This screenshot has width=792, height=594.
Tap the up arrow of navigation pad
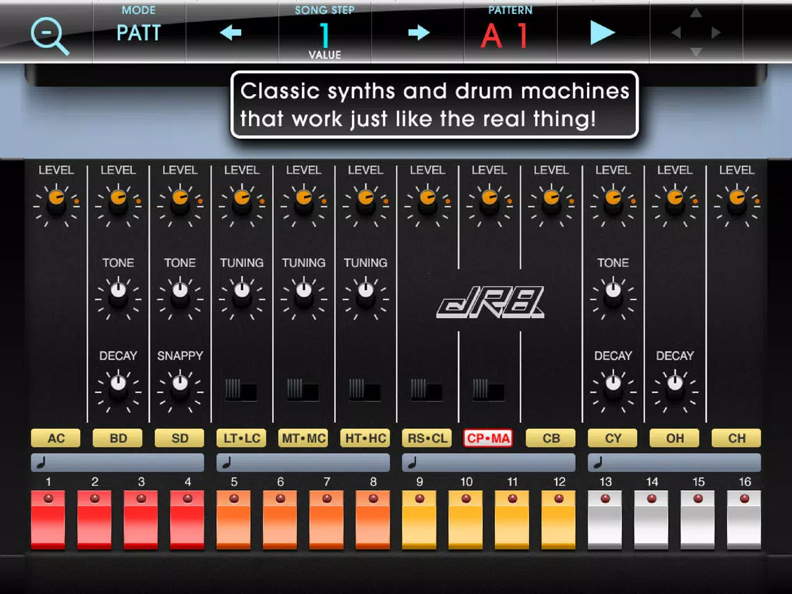coord(696,13)
